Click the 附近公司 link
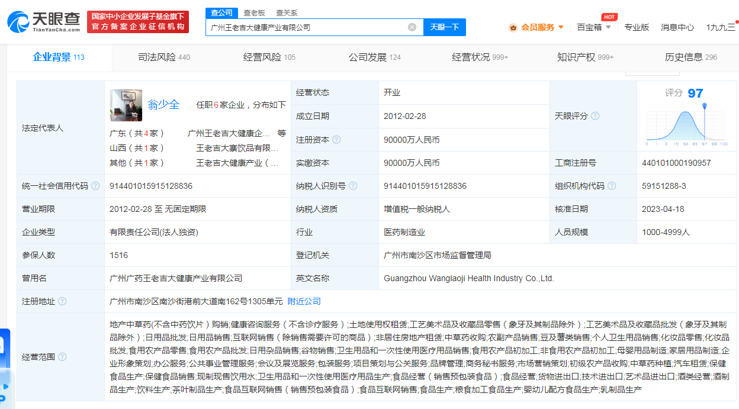The height and width of the screenshot is (409, 739). coord(304,301)
